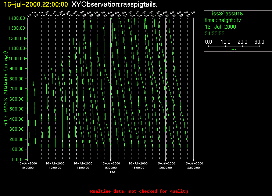The width and height of the screenshot is (272, 196).
Task: Click the 20.70 profile label at top
Action: (94, 14)
